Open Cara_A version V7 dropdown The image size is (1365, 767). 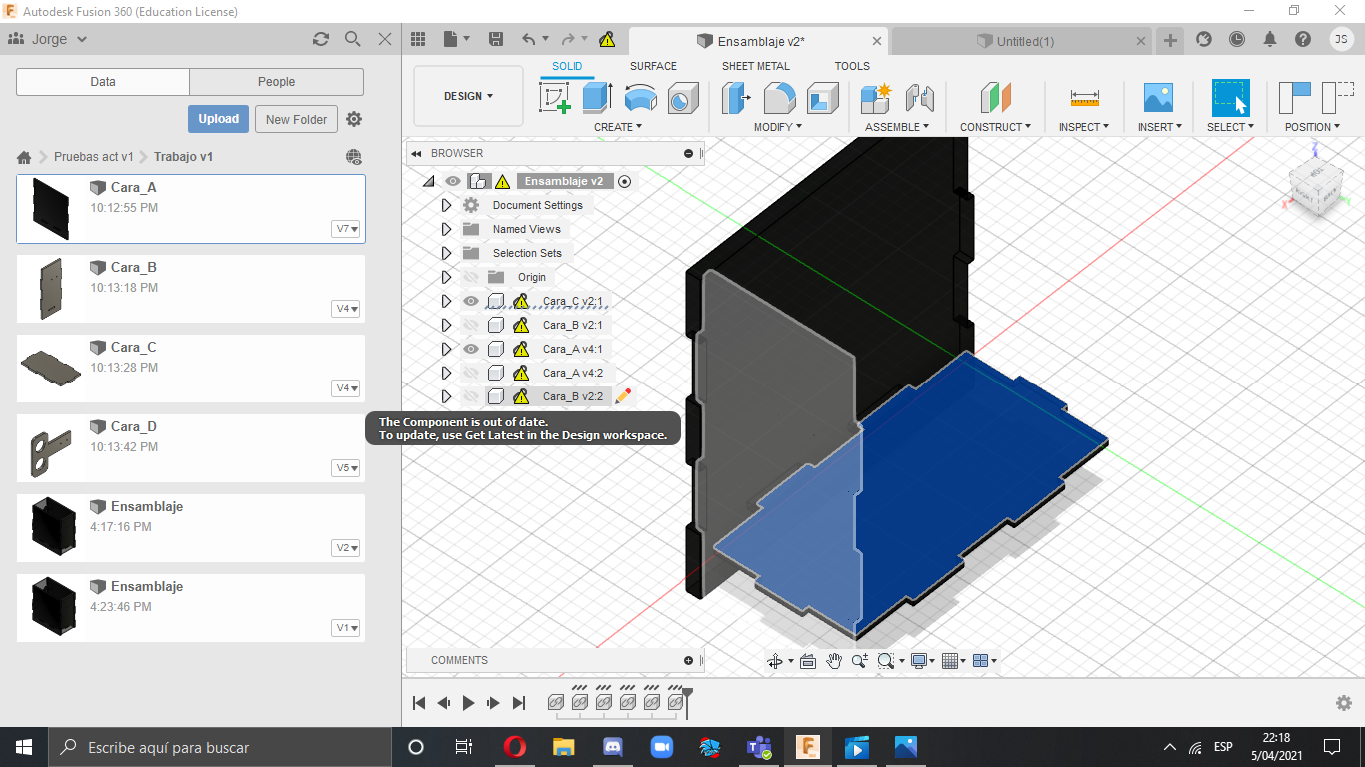(x=346, y=229)
